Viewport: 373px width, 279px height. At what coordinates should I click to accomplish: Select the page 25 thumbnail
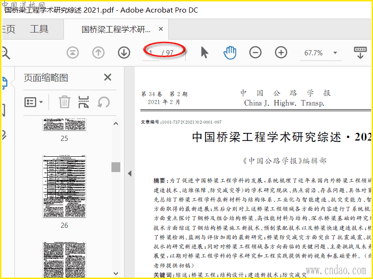[64, 124]
